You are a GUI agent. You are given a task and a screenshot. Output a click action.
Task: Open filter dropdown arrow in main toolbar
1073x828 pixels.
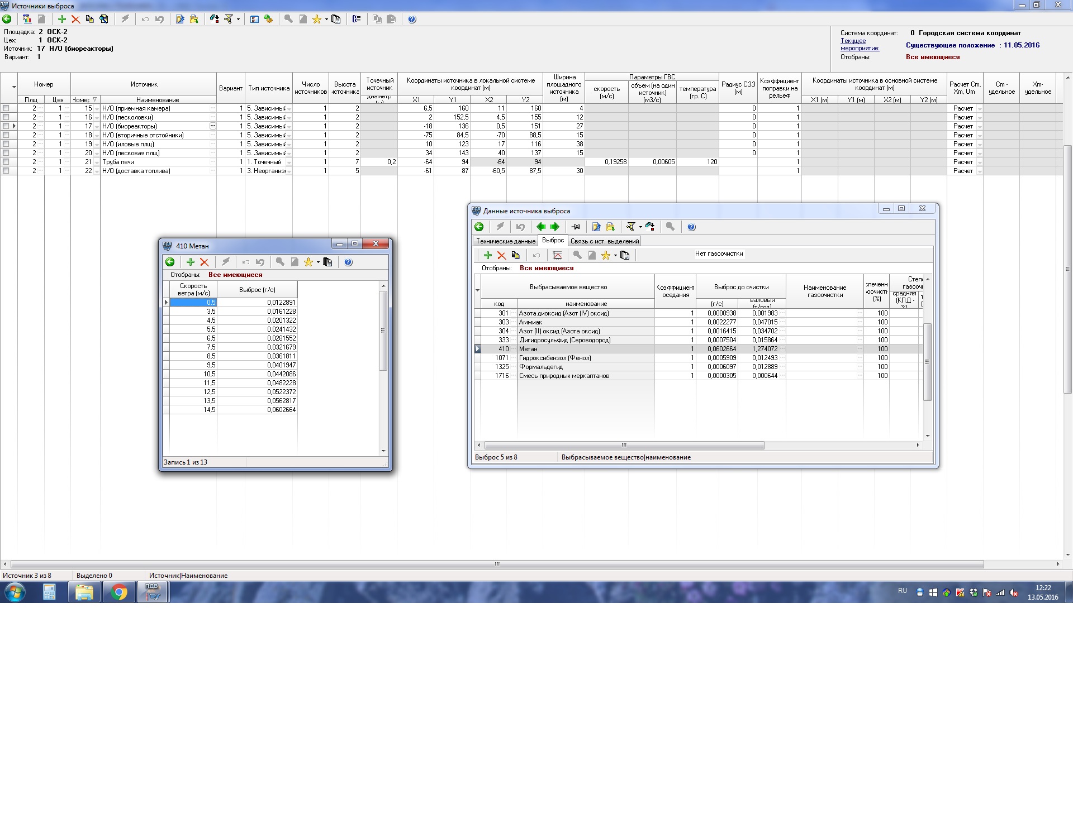point(239,20)
